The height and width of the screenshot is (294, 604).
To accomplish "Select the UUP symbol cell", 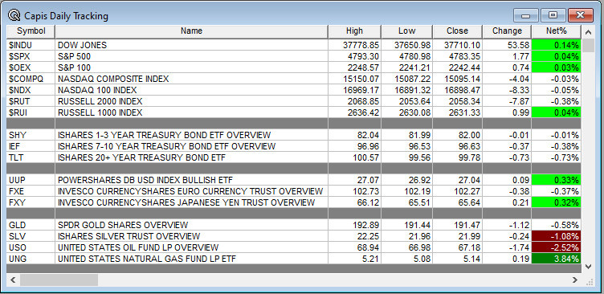I will click(31, 180).
